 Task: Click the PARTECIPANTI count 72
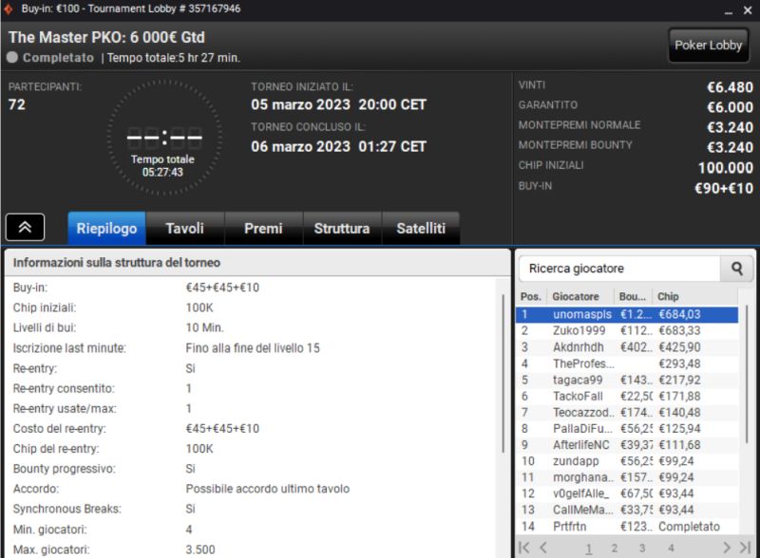pos(17,104)
